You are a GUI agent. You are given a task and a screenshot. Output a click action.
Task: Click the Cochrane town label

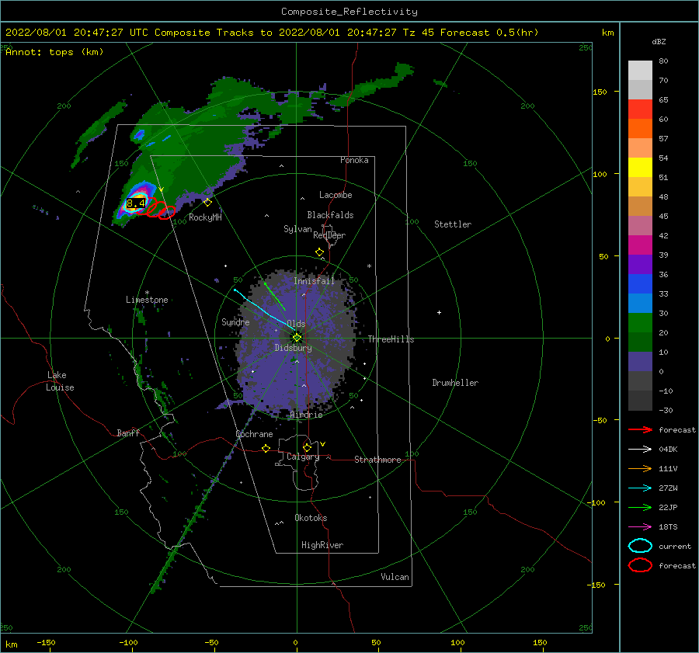click(254, 434)
